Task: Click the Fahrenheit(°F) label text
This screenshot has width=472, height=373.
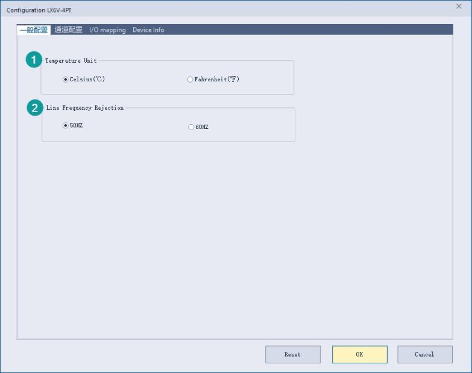Action: [216, 80]
